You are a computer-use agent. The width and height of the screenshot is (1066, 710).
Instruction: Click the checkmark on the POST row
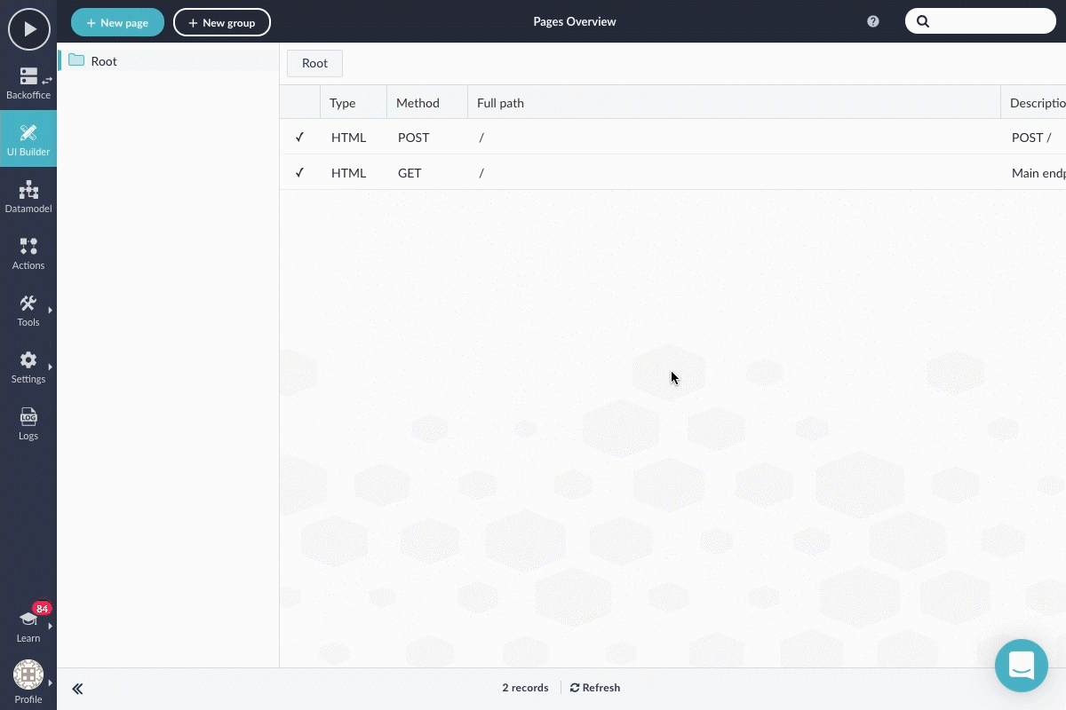point(299,138)
